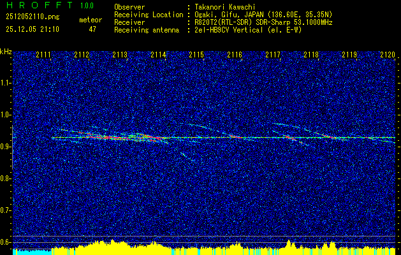This screenshot has height=255, width=401.
Task: Click the 0.6 kHz frequency label
Action: 5,242
